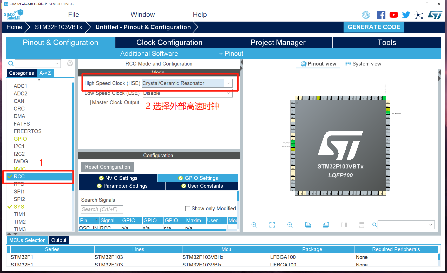Open the YouTube icon in header
This screenshot has height=273, width=447.
(393, 15)
